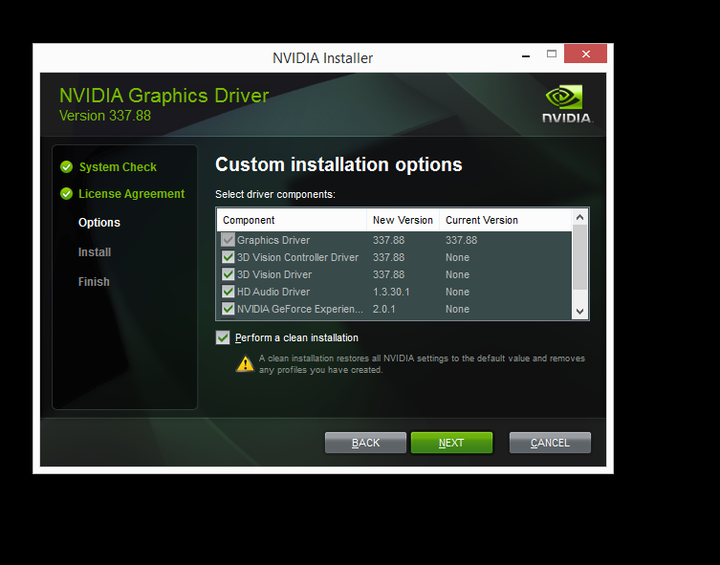Select the Install step in sidebar

[x=95, y=252]
